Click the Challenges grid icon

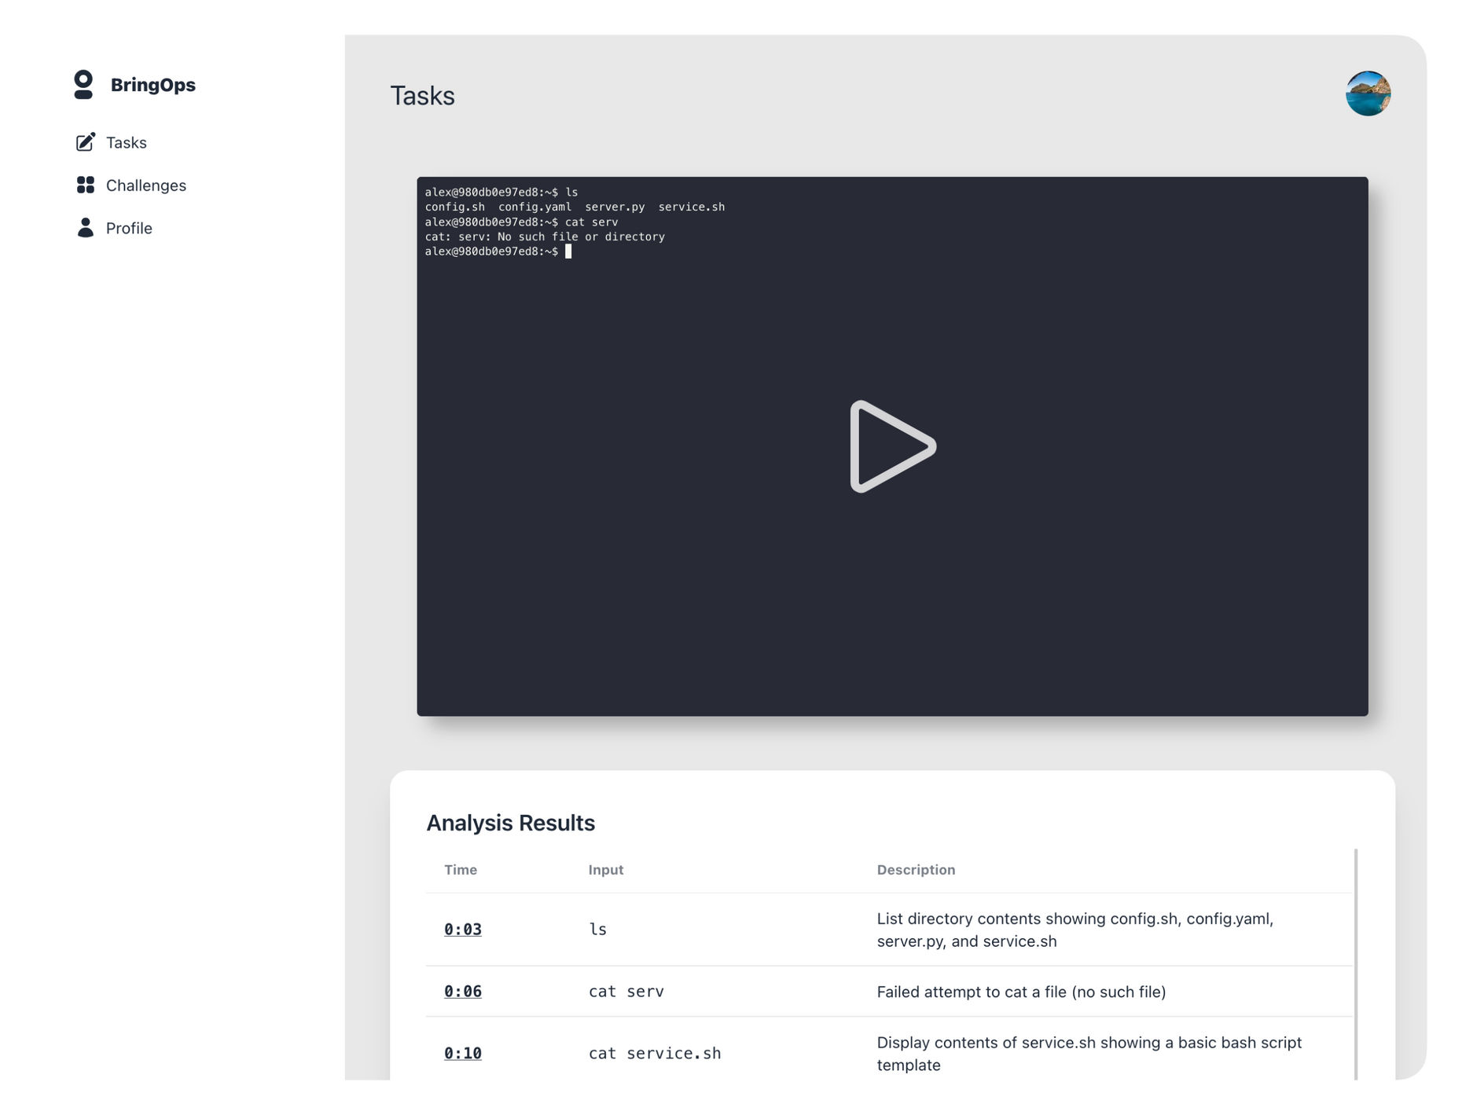(85, 185)
